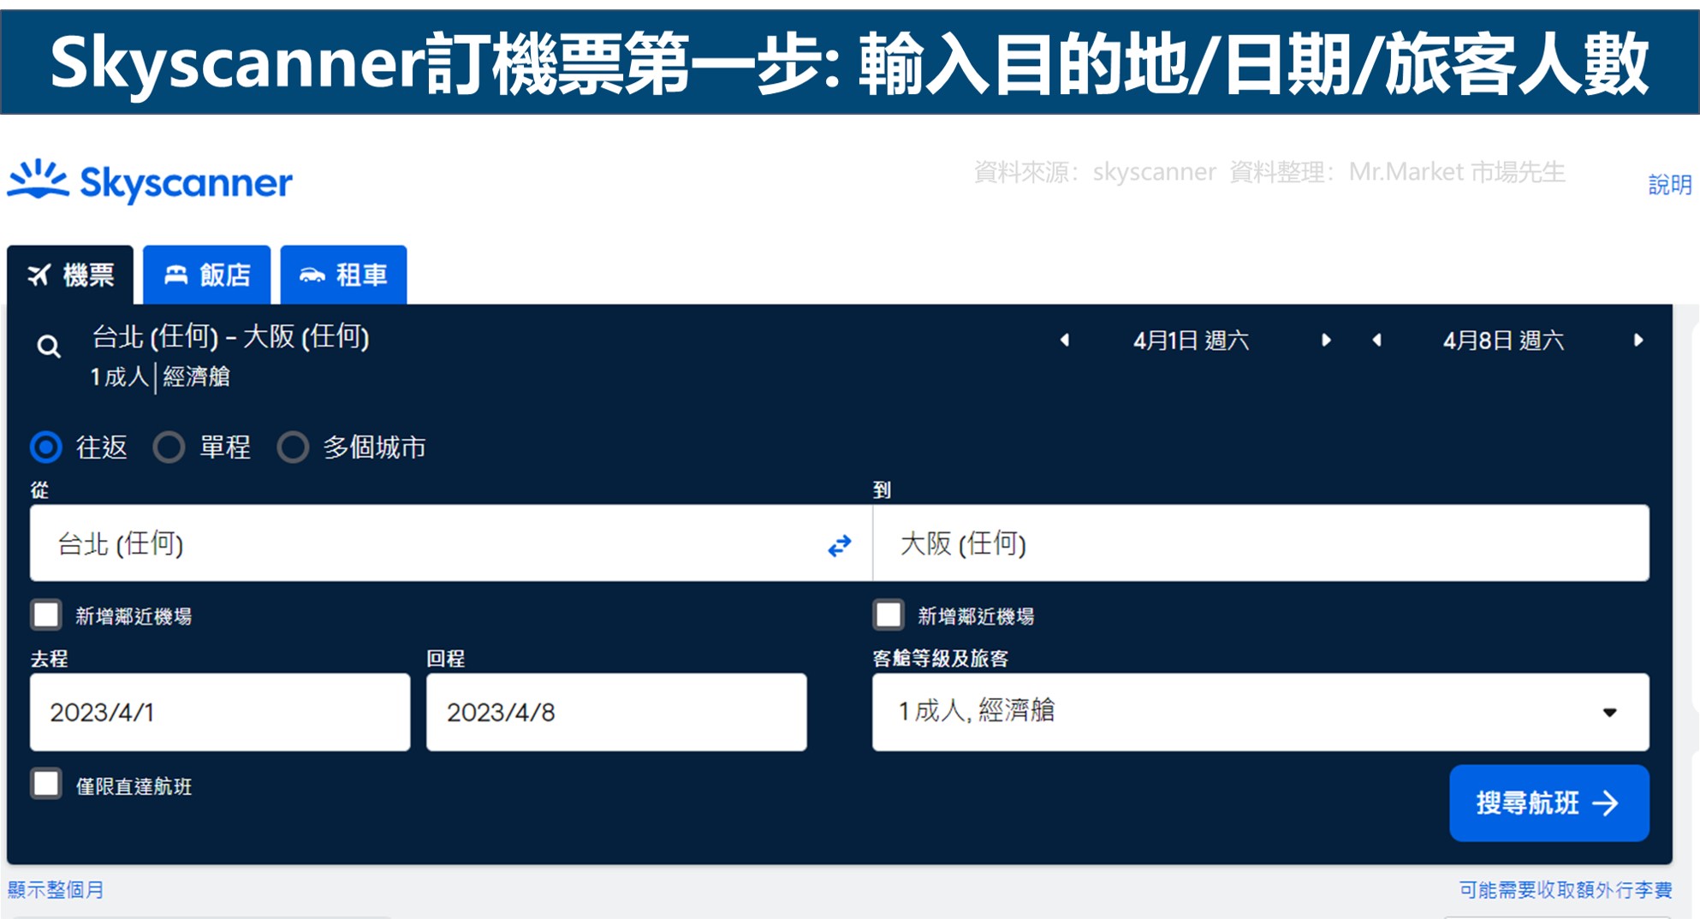Click the 4月1日 週六 date label
Image resolution: width=1700 pixels, height=919 pixels.
[1191, 341]
